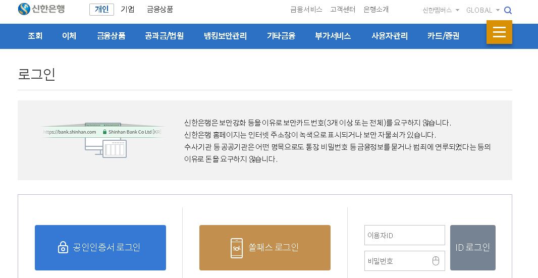Image resolution: width=538 pixels, height=278 pixels.
Task: Open the 기타금융 menu
Action: pyautogui.click(x=281, y=36)
